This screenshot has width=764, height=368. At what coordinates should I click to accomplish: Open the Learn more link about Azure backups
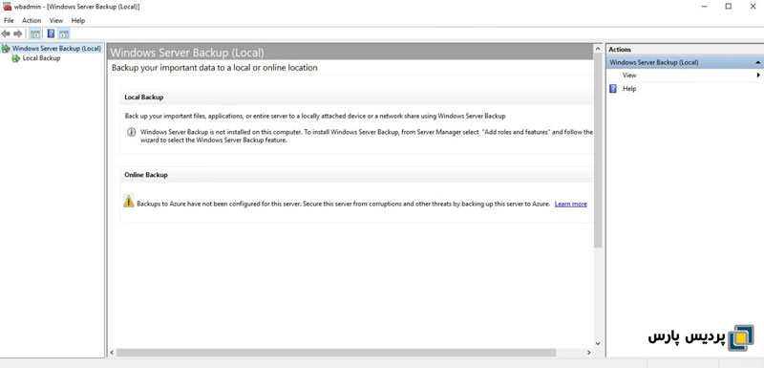click(x=570, y=204)
